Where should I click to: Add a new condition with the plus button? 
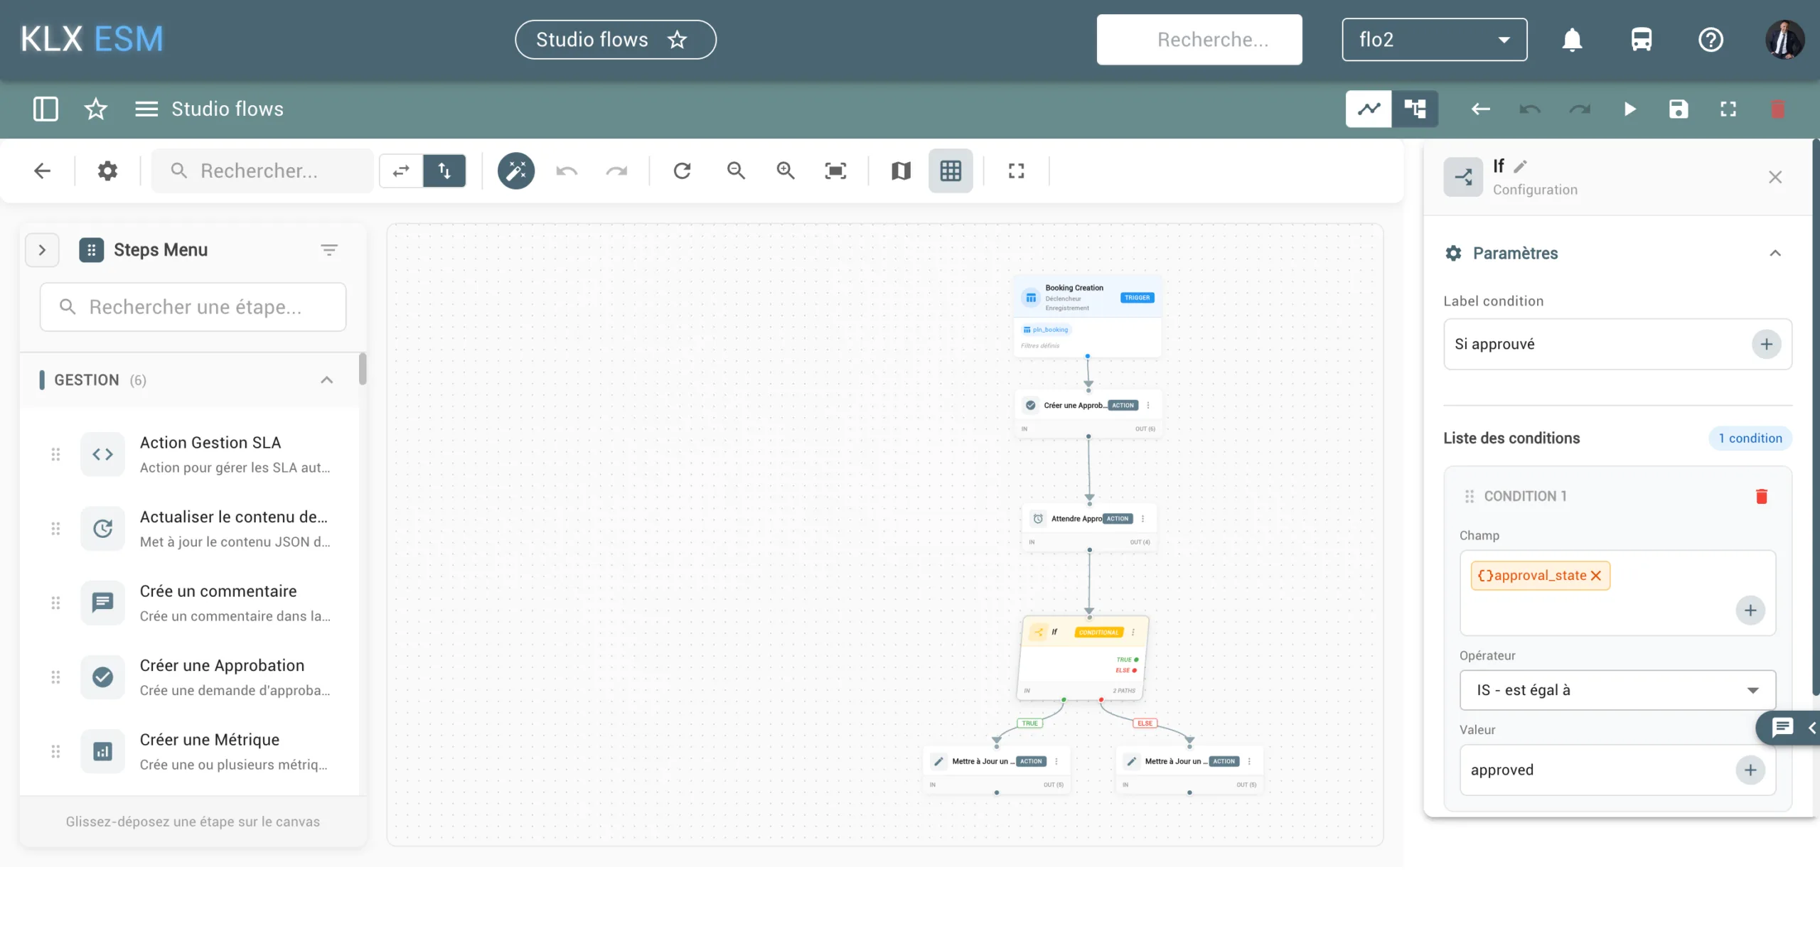coord(1750,610)
